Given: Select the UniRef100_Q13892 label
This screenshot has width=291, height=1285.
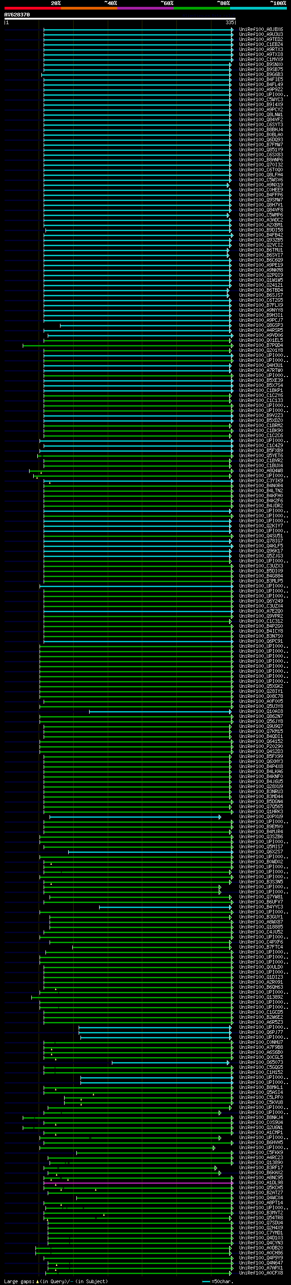Looking at the screenshot, I should pos(261,997).
